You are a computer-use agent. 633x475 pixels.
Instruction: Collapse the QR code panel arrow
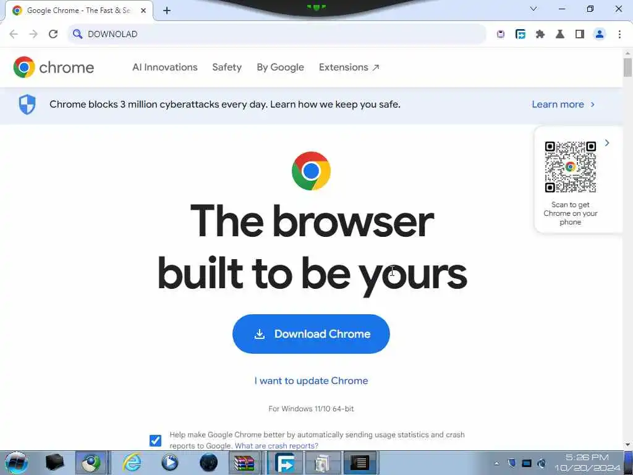coord(607,143)
